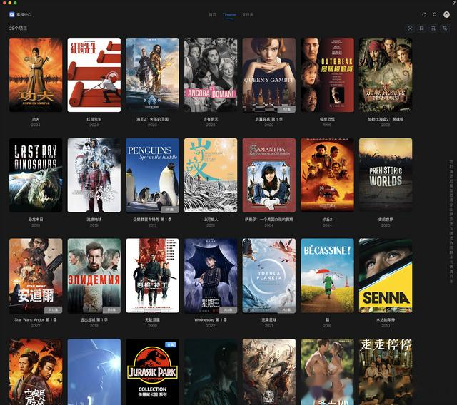Click the episode count badge on ЭПИДЕМИЯ poster
This screenshot has height=405, width=457.
[x=111, y=310]
